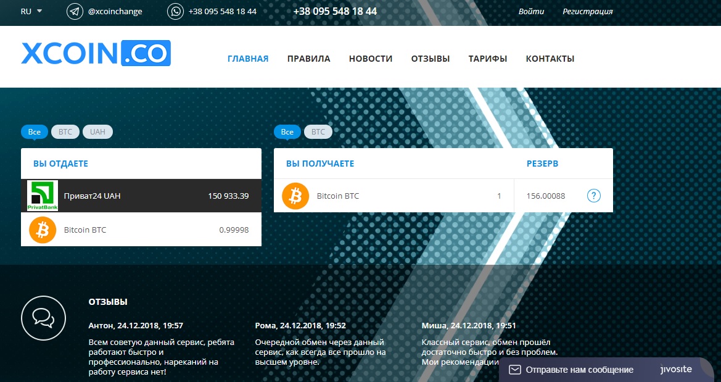Click the Bitcoin icon under ВЫ ПОЛУЧАЕТЕ
The image size is (721, 382).
295,196
